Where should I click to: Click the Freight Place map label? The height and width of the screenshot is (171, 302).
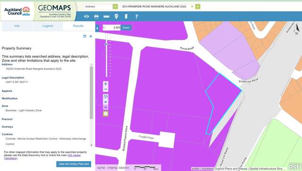click(x=146, y=137)
